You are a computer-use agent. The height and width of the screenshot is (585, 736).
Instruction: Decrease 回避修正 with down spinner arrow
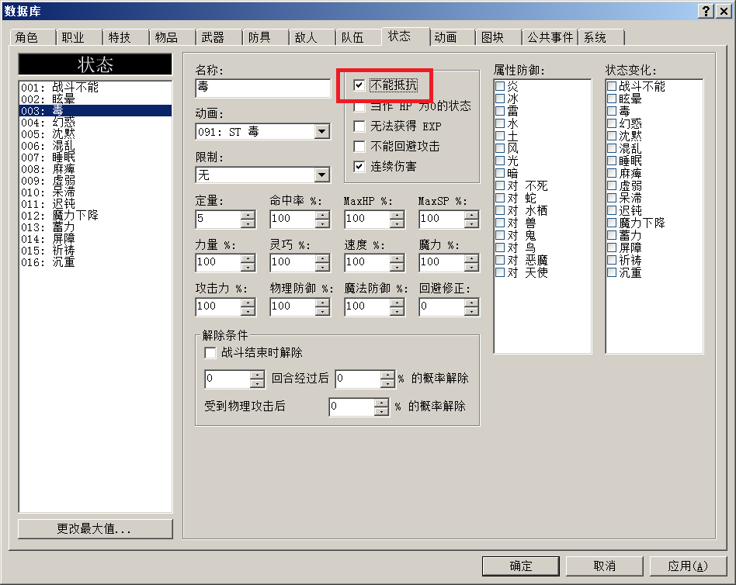pos(472,311)
